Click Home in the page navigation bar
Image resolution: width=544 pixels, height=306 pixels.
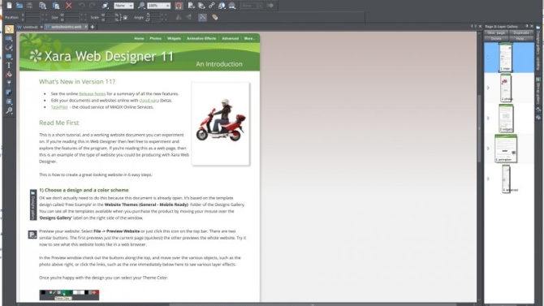tap(139, 38)
